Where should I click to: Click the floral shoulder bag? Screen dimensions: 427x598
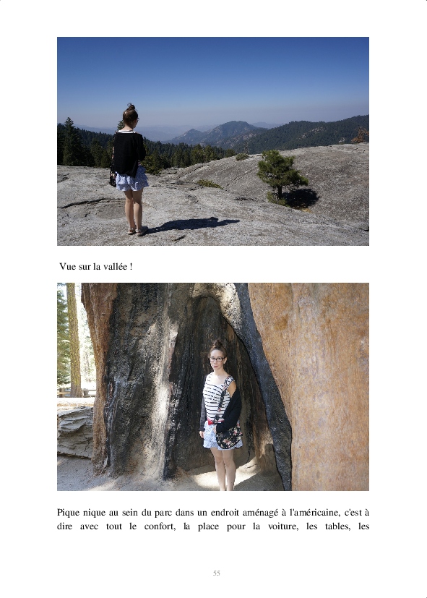pyautogui.click(x=228, y=436)
